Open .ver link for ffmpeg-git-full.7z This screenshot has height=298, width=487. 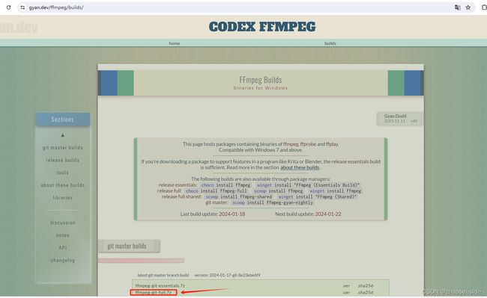(x=346, y=292)
